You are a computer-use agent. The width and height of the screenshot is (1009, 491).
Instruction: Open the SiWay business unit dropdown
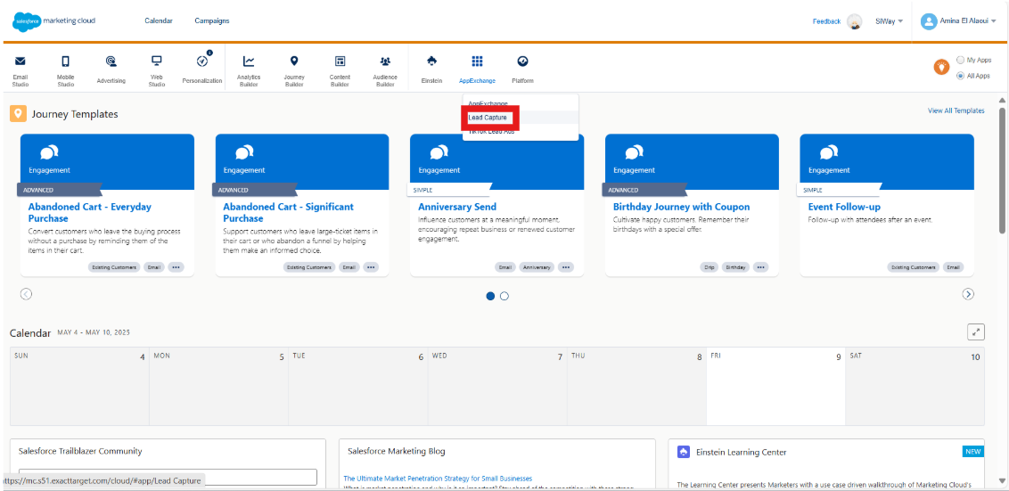pos(890,21)
